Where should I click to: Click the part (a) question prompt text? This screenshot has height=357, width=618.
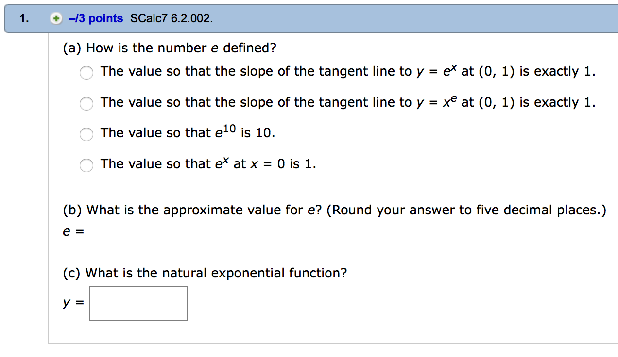[x=170, y=48]
